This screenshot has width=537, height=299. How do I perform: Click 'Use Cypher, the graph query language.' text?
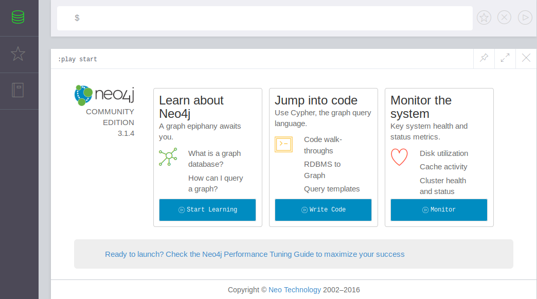323,118
